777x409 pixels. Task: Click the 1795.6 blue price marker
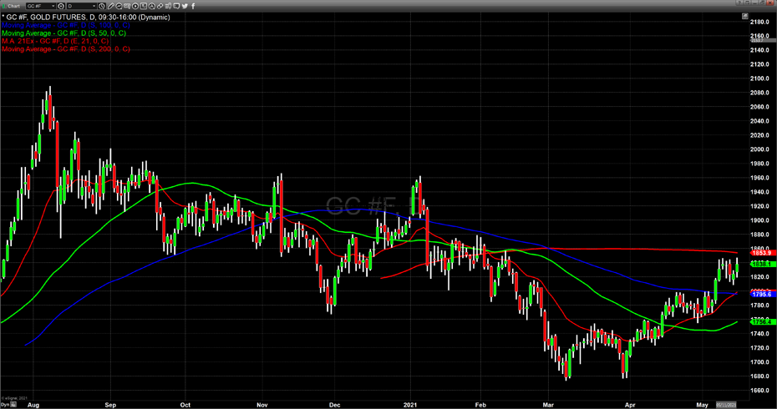click(x=760, y=294)
